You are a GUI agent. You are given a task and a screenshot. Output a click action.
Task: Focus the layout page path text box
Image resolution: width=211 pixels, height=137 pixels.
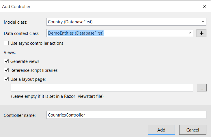(x=102, y=87)
